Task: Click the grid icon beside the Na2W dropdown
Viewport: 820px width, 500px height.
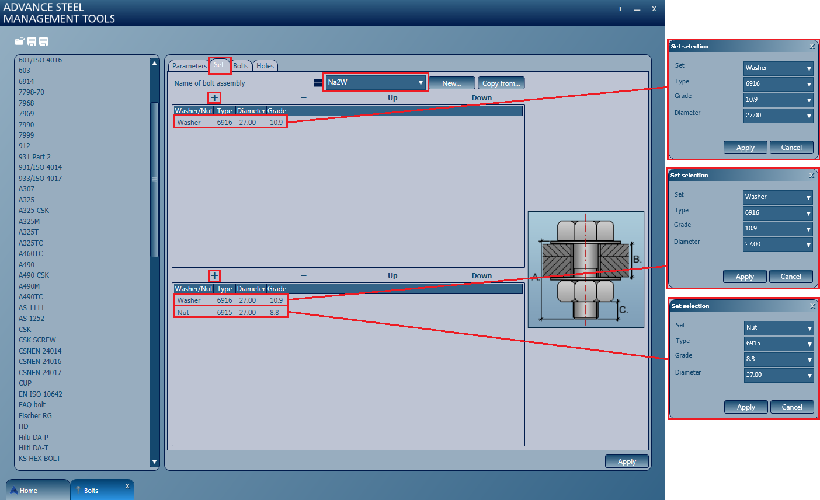Action: pyautogui.click(x=318, y=83)
